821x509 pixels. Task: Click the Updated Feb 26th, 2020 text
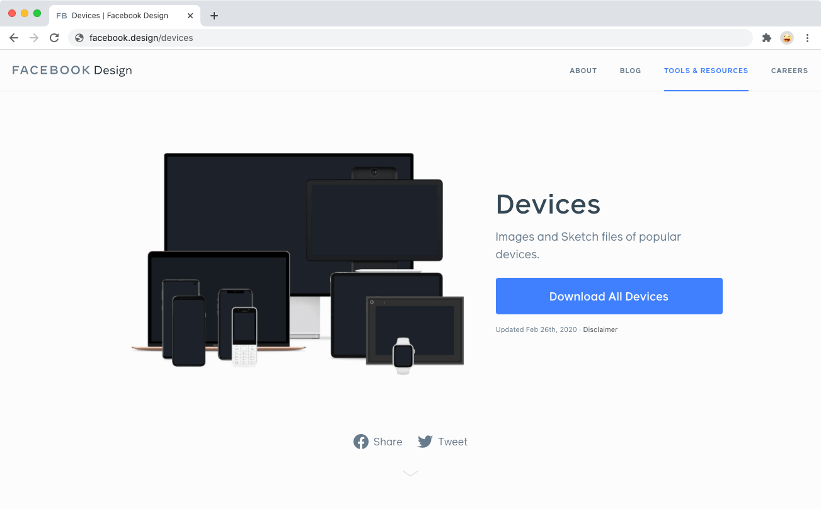536,329
